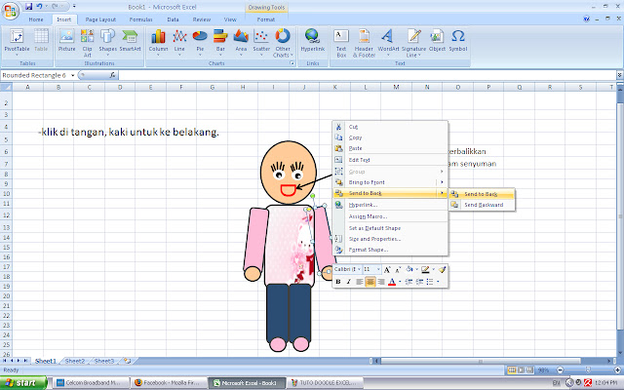Switch to Page Layout tab
The height and width of the screenshot is (390, 624).
tap(100, 19)
